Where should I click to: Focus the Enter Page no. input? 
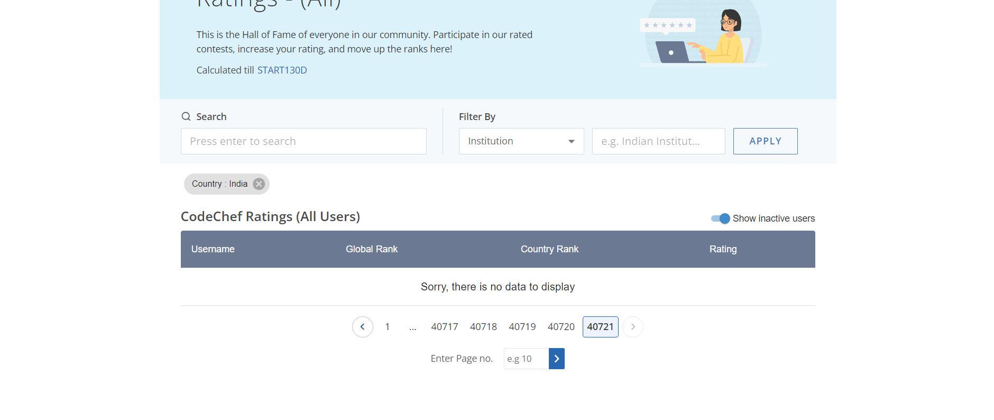526,359
